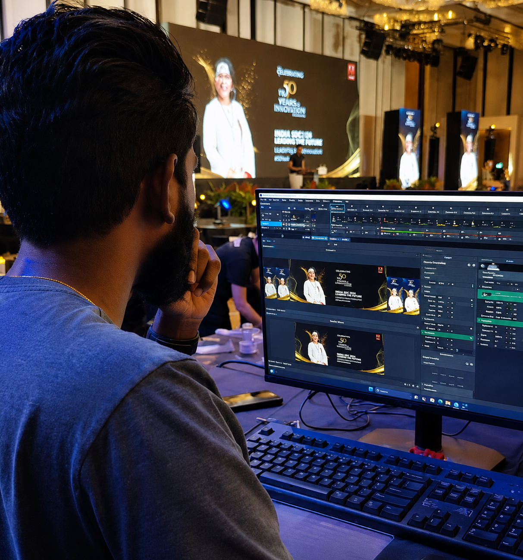Click the lower single-screen preview image
The height and width of the screenshot is (560, 523).
click(339, 348)
